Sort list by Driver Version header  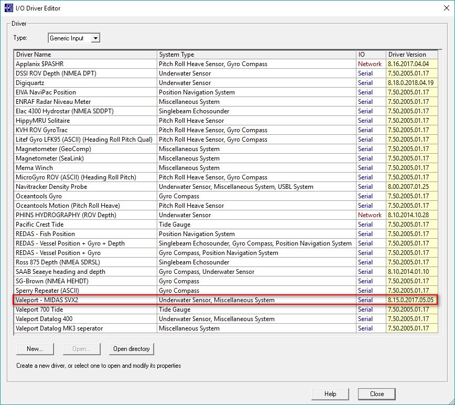coord(411,55)
